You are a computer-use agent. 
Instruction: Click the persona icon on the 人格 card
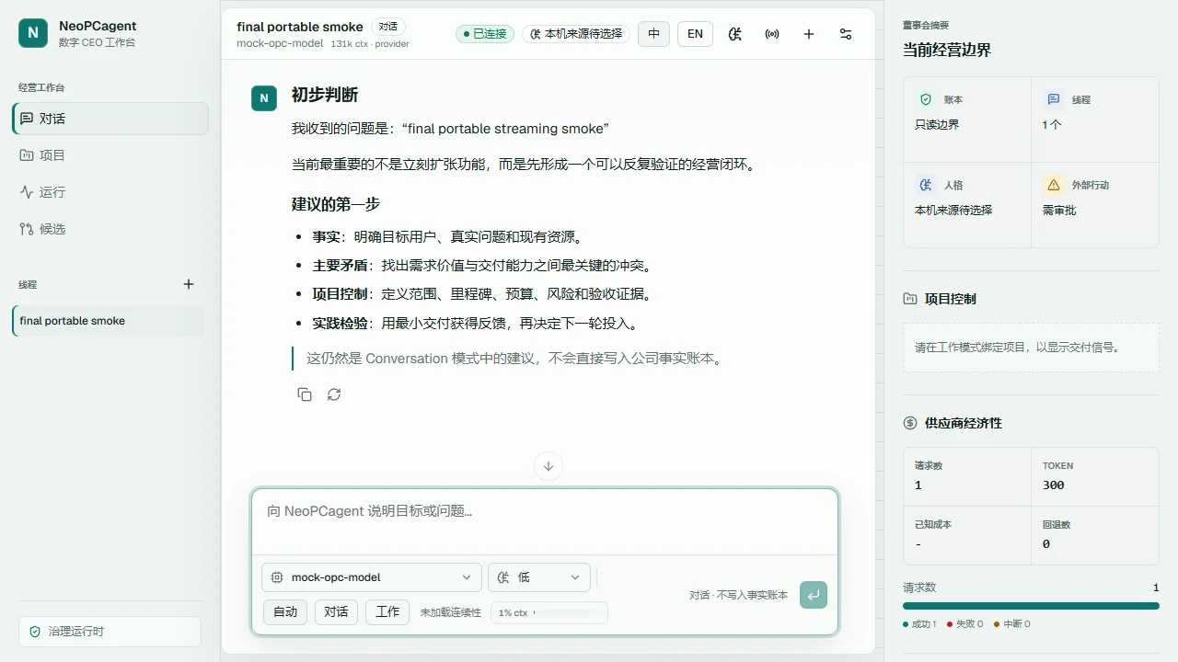coord(926,185)
